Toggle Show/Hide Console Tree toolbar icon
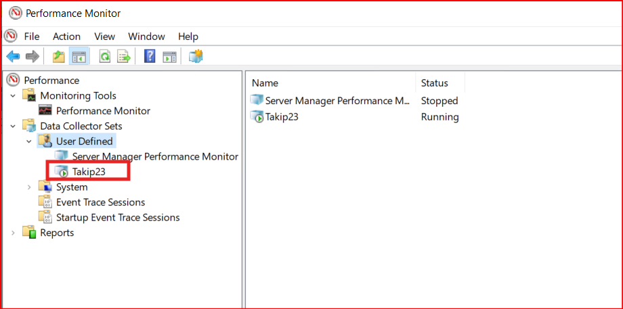The width and height of the screenshot is (623, 309). click(x=79, y=57)
